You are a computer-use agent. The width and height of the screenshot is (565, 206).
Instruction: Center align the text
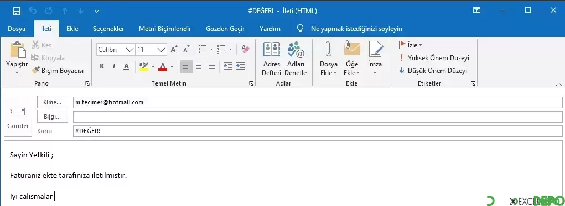coord(199,66)
